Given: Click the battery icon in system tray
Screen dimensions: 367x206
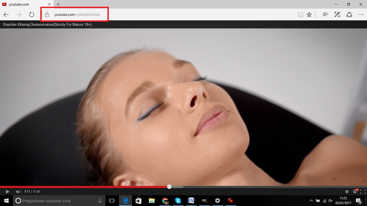Looking at the screenshot, I should 318,201.
